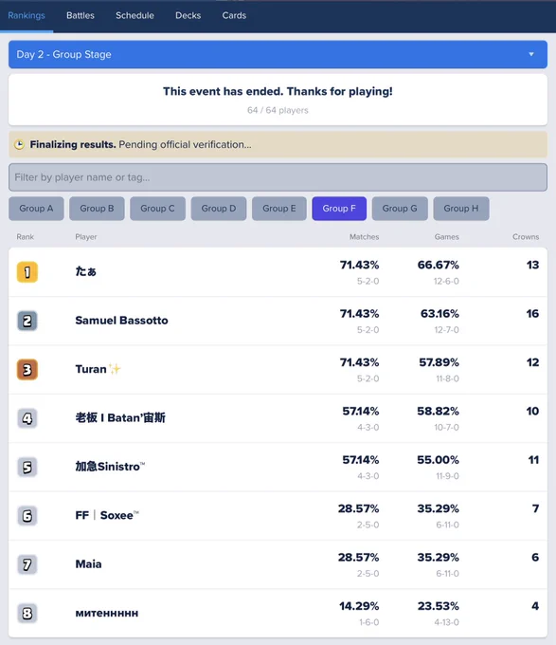556x645 pixels.
Task: Expand the Day 2 - Group Stage dropdown
Action: coord(278,54)
